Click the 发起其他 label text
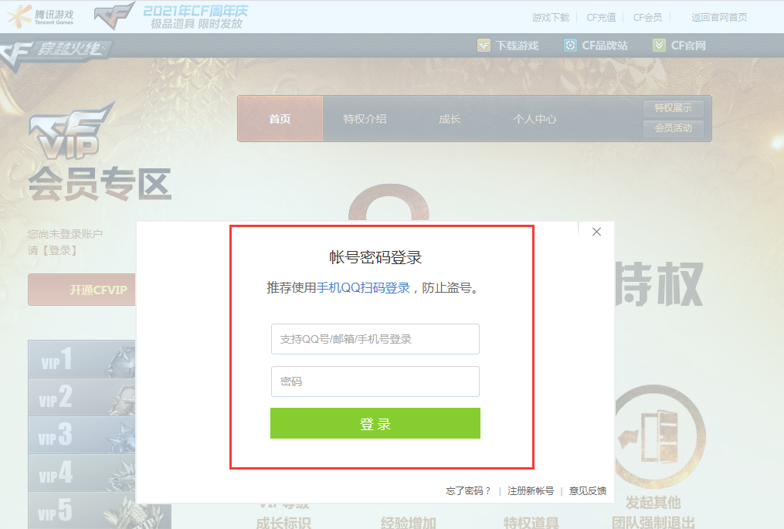 (653, 502)
